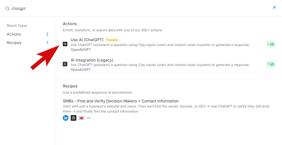Image resolution: width=282 pixels, height=145 pixels.
Task: Open SMBs Find and Verify Decision Makers recipe
Action: pos(120,101)
